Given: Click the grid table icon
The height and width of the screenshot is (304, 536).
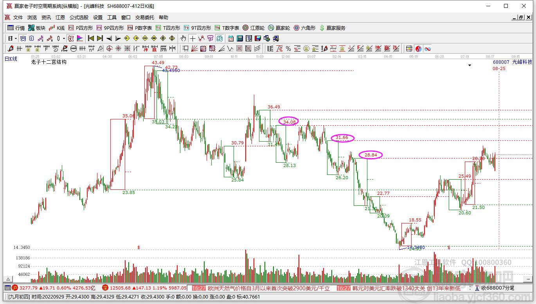Looking at the screenshot, I should point(408,49).
